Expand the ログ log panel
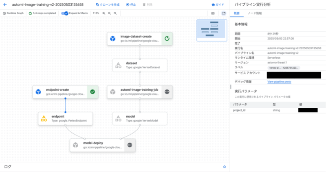This screenshot has height=172, width=326. [225, 167]
